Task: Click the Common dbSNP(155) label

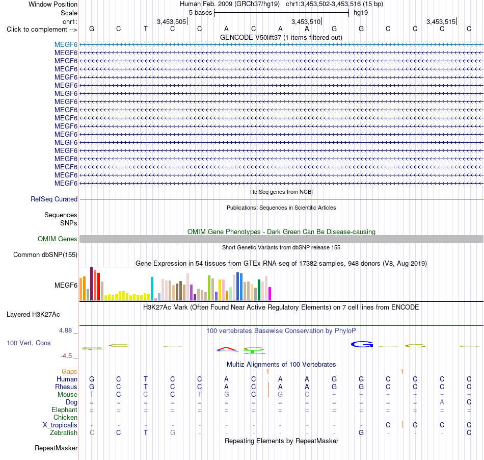Action: click(45, 255)
